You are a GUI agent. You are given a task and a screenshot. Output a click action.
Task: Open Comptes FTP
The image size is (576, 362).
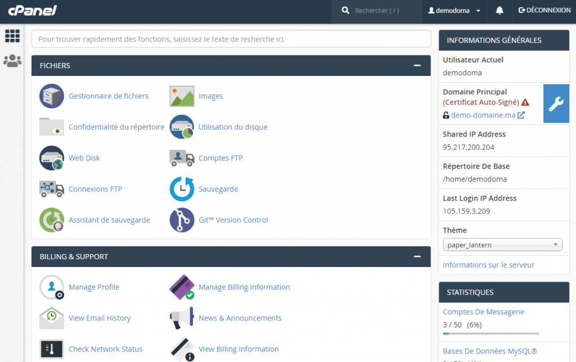(x=220, y=157)
